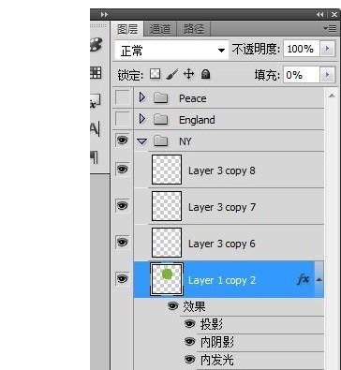Open the fill slider arrow
The image size is (341, 370).
click(x=327, y=75)
